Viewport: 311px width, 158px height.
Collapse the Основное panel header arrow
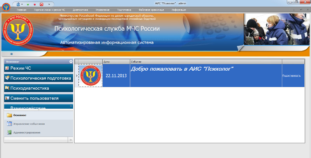[x=71, y=61]
